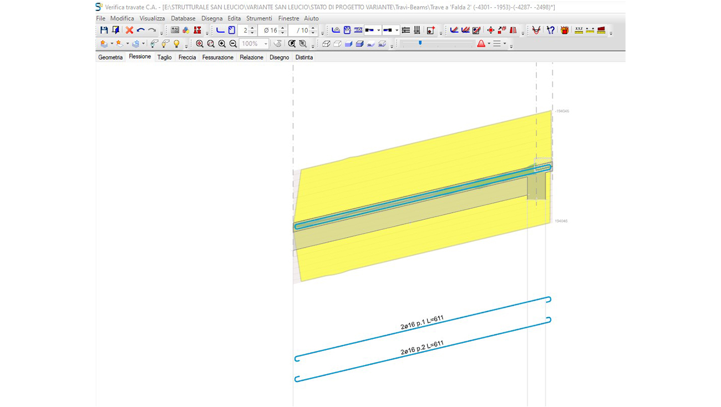Click the toolbar slider handle
This screenshot has width=721, height=407.
420,43
